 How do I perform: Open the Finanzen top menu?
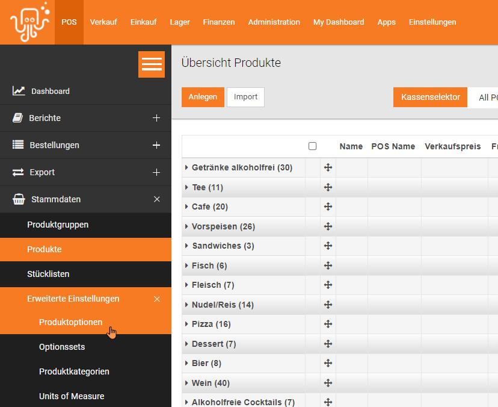click(x=219, y=22)
